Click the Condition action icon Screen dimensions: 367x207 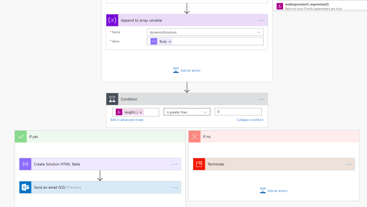click(x=112, y=99)
